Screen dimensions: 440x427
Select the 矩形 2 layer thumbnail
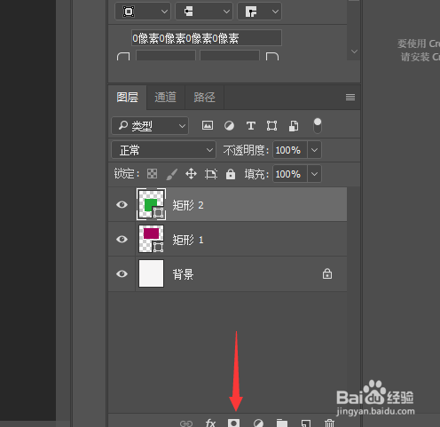pyautogui.click(x=151, y=204)
